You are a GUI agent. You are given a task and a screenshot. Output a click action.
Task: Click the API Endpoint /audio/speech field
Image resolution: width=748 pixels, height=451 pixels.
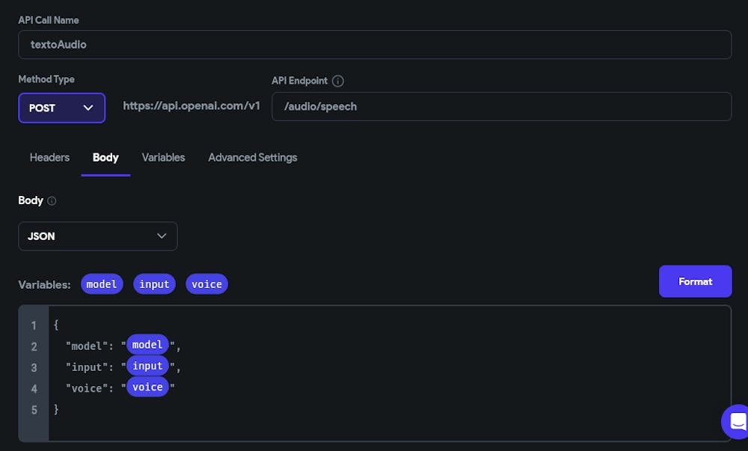[501, 106]
